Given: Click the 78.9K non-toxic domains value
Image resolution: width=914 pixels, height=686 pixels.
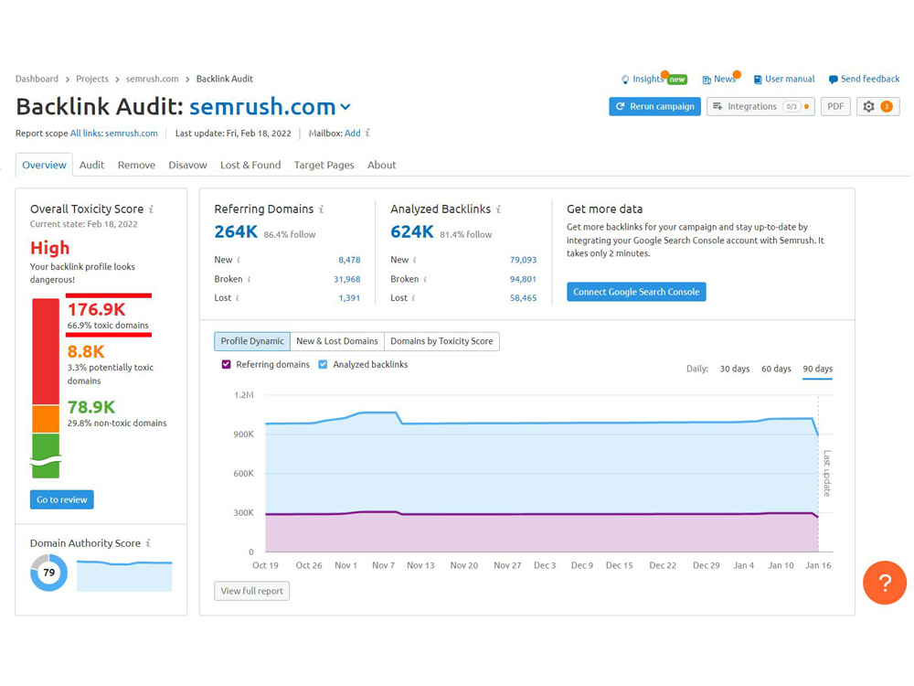Looking at the screenshot, I should pyautogui.click(x=90, y=407).
